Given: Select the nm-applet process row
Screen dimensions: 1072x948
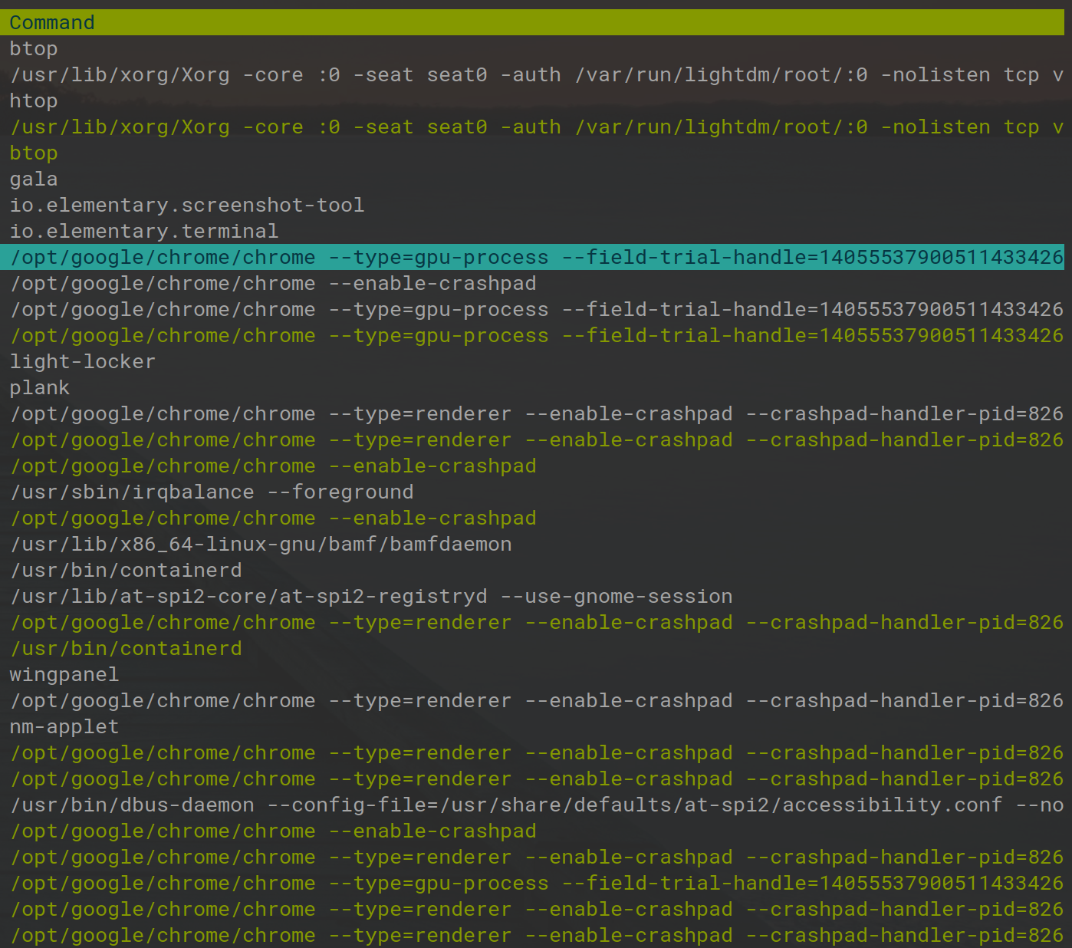Looking at the screenshot, I should pyautogui.click(x=532, y=726).
